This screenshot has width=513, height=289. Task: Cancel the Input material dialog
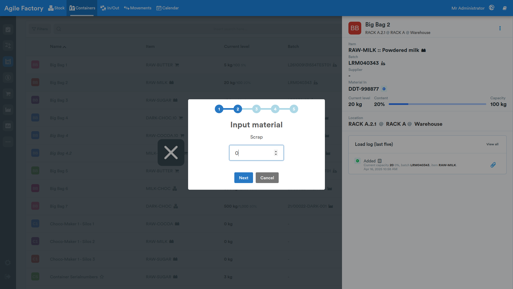[x=267, y=178]
